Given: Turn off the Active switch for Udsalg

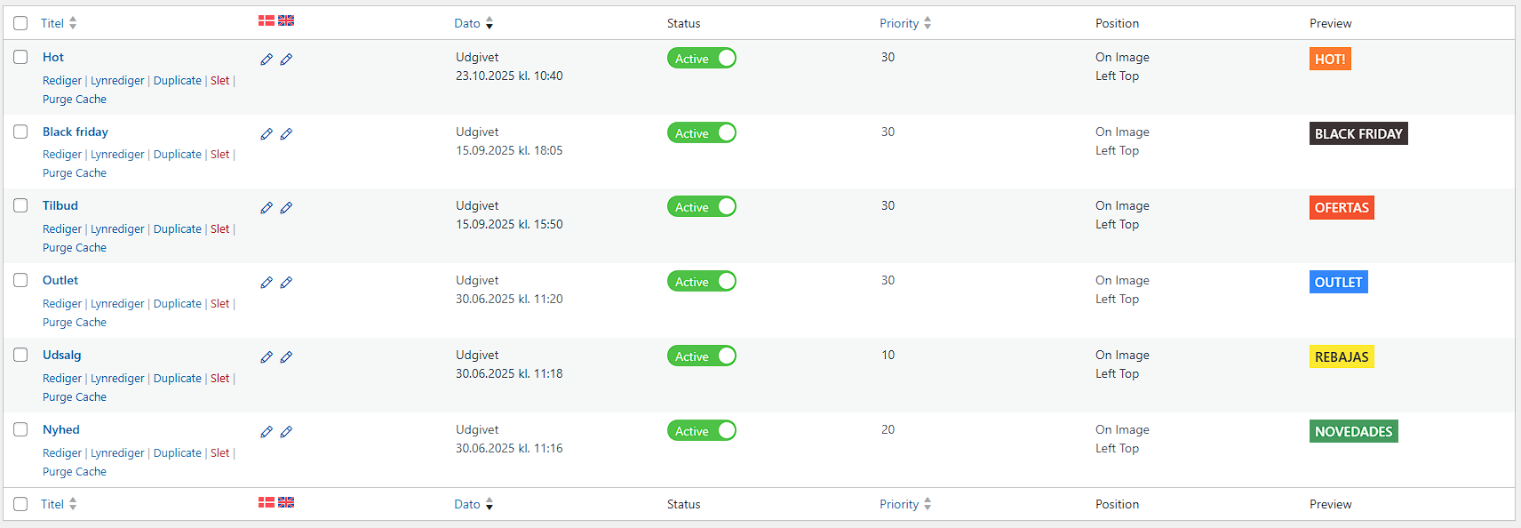Looking at the screenshot, I should coord(702,356).
